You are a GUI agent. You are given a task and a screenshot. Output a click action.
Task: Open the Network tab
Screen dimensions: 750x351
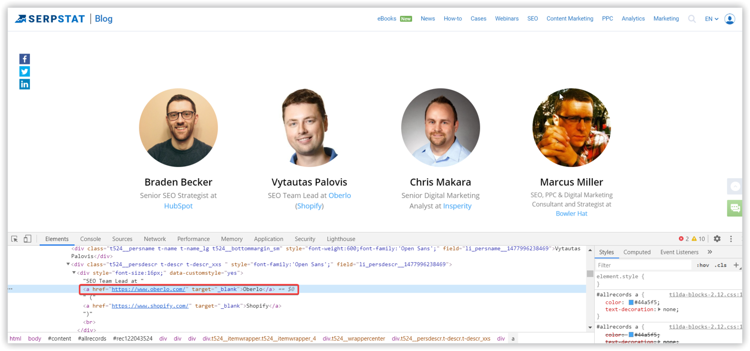[x=155, y=239]
